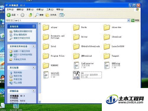Click the sidebar scrollbar down arrow
The image size is (148, 111).
click(x=40, y=102)
